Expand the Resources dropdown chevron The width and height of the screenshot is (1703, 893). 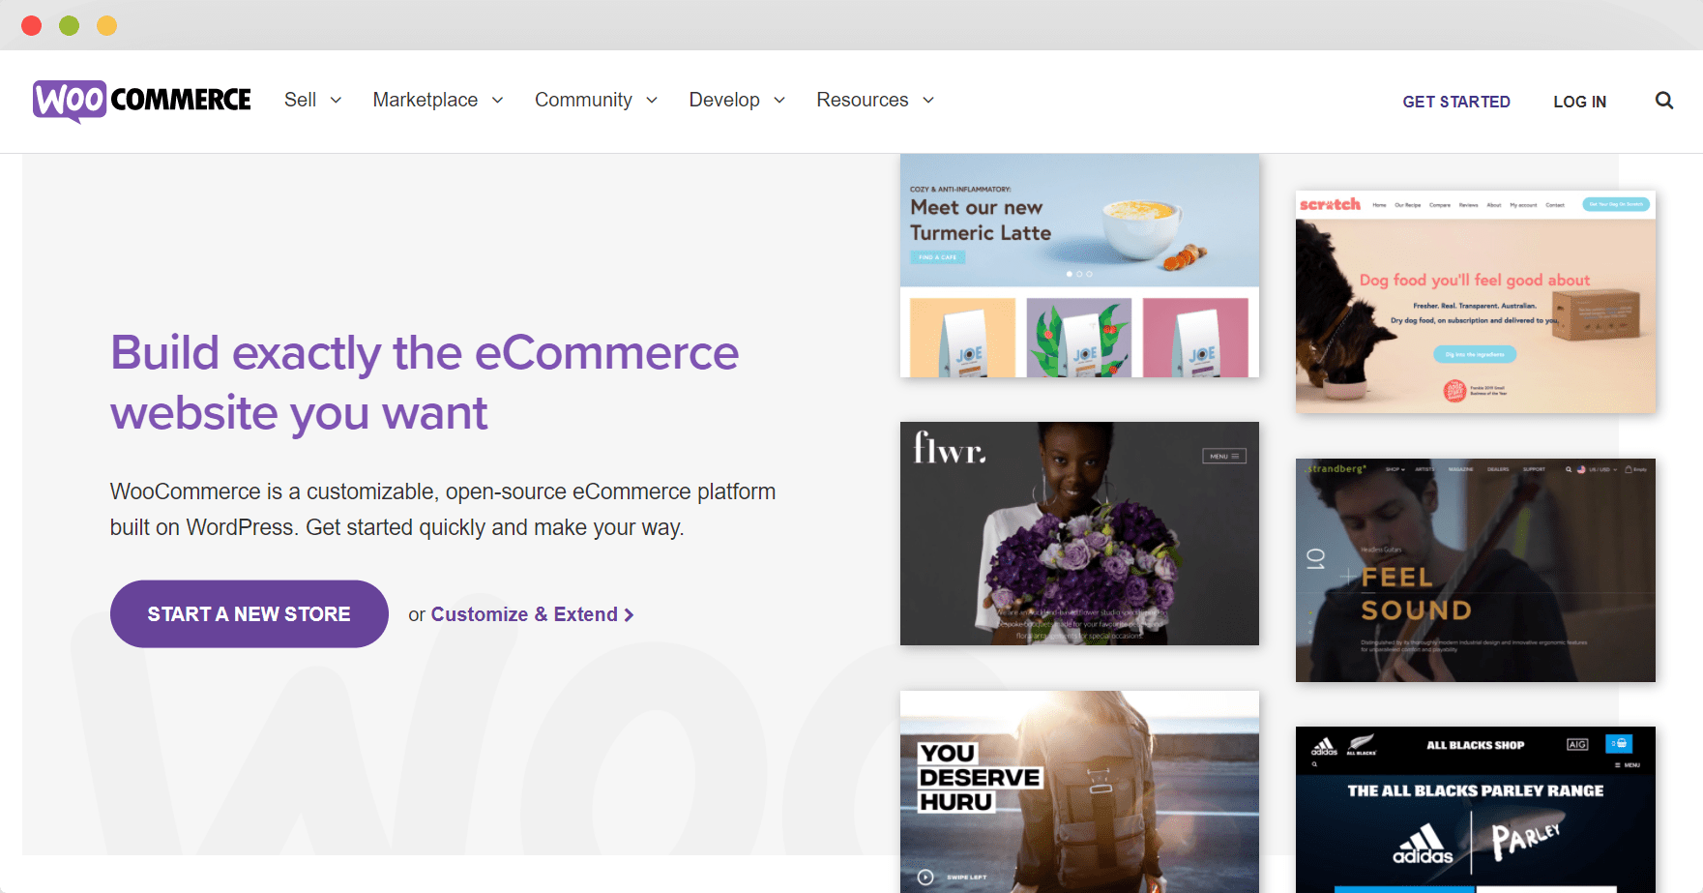click(928, 101)
